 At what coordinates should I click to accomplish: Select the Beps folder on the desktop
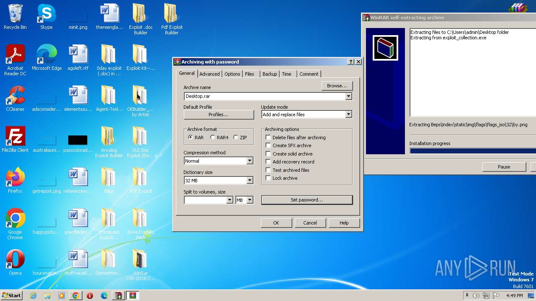point(109,181)
